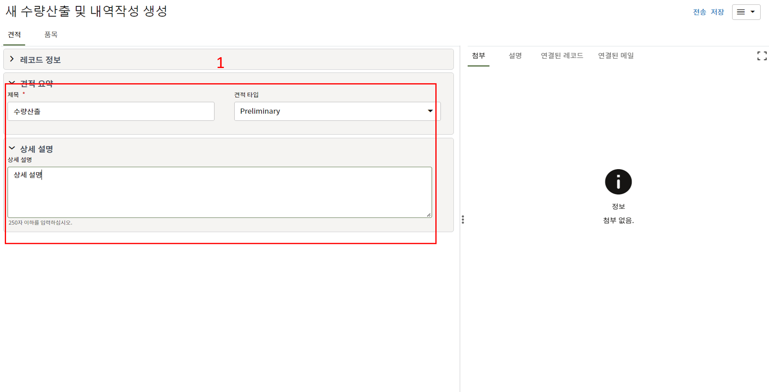Expand the 레코드 정보 section
769x392 pixels.
pyautogui.click(x=12, y=60)
